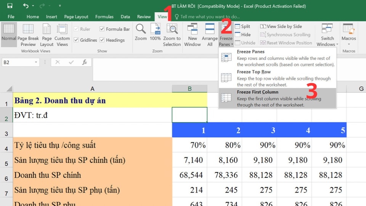Click Unhide window
Image resolution: width=366 pixels, height=206 pixels.
(x=245, y=43)
